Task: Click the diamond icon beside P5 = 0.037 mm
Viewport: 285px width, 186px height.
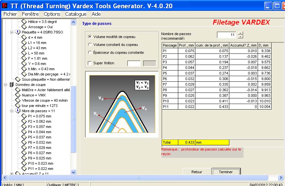Action: [x=24, y=137]
